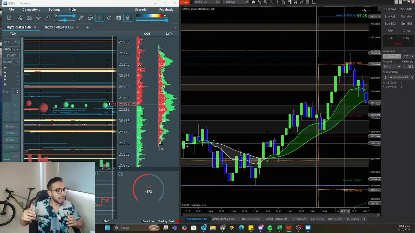Viewport: 415px width, 233px height.
Task: Click the share icon in Bookmap toolbar
Action: coord(20,18)
